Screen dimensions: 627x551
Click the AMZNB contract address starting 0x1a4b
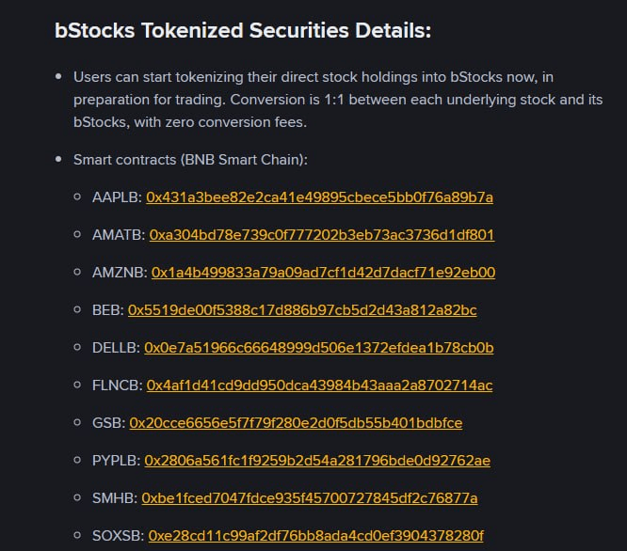324,273
